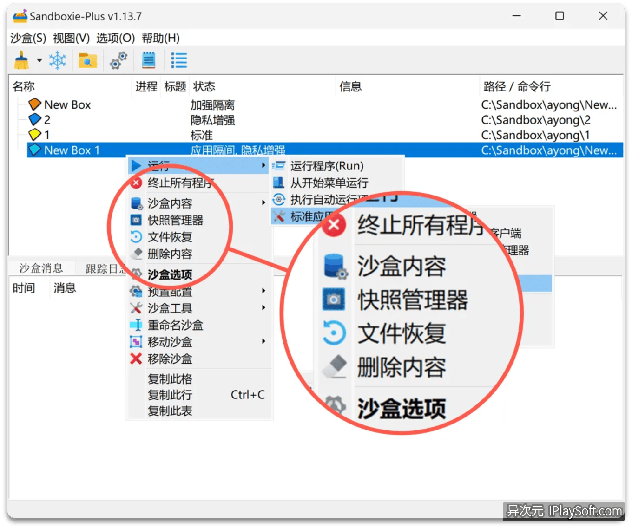Sort by the 进程 column header
The width and height of the screenshot is (632, 528).
point(146,86)
